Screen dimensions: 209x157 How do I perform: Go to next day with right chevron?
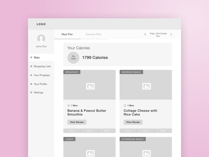[x=171, y=34]
